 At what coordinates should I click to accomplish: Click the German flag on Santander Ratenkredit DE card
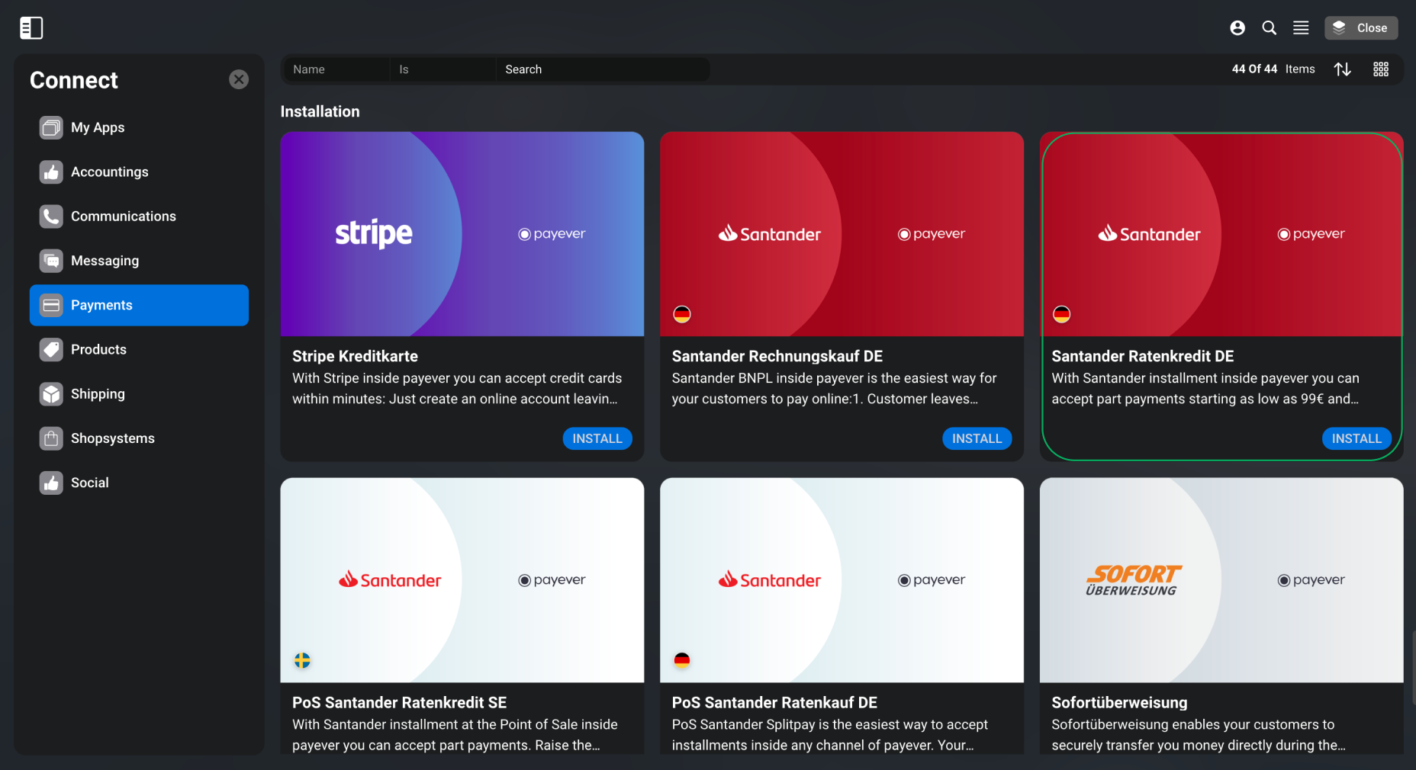point(1062,314)
